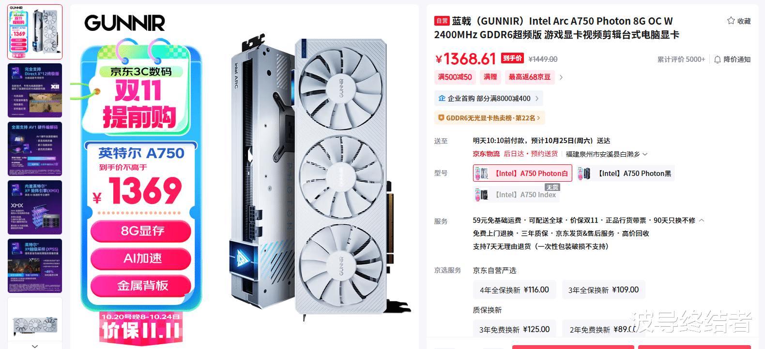765x349 pixels.
Task: Click the enterprise purchase (企) icon
Action: [x=442, y=98]
